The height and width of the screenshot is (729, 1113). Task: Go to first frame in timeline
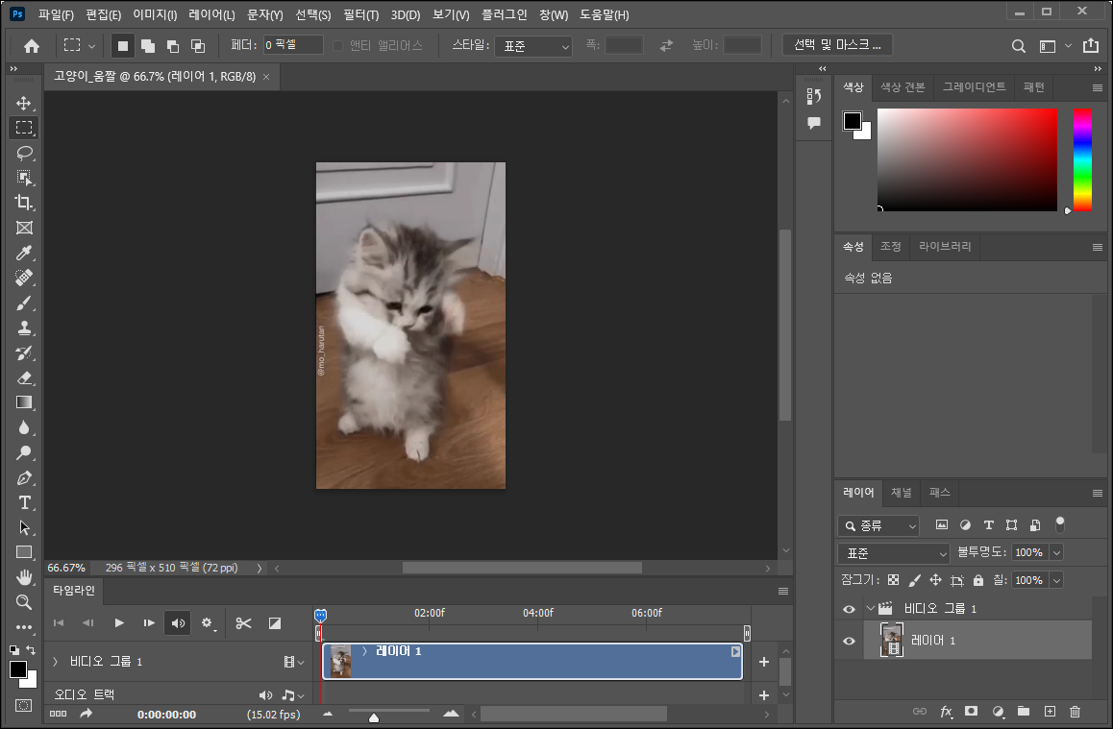[59, 622]
